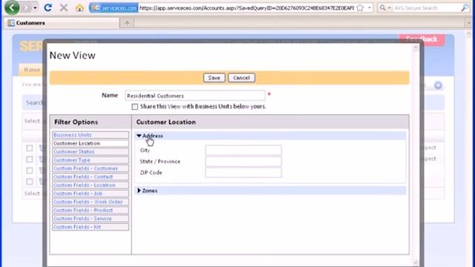Collapse the Address section triangle

click(139, 136)
